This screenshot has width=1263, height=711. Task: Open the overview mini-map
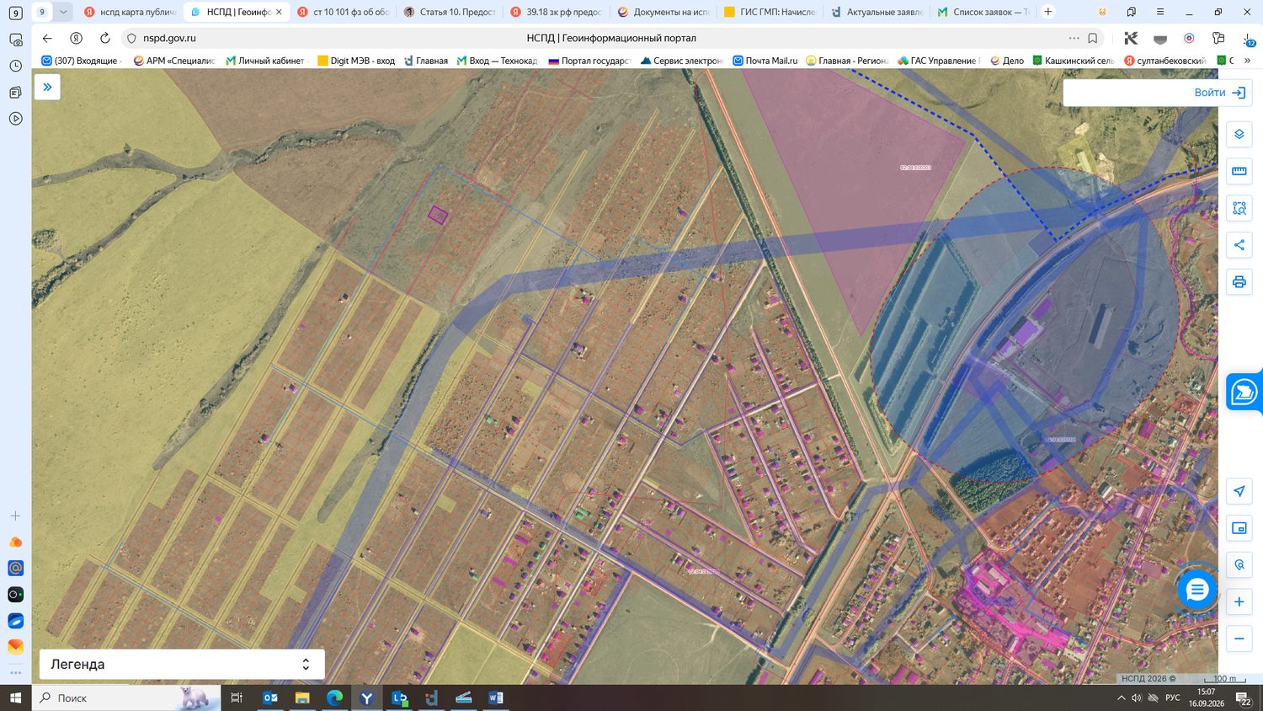(1239, 528)
